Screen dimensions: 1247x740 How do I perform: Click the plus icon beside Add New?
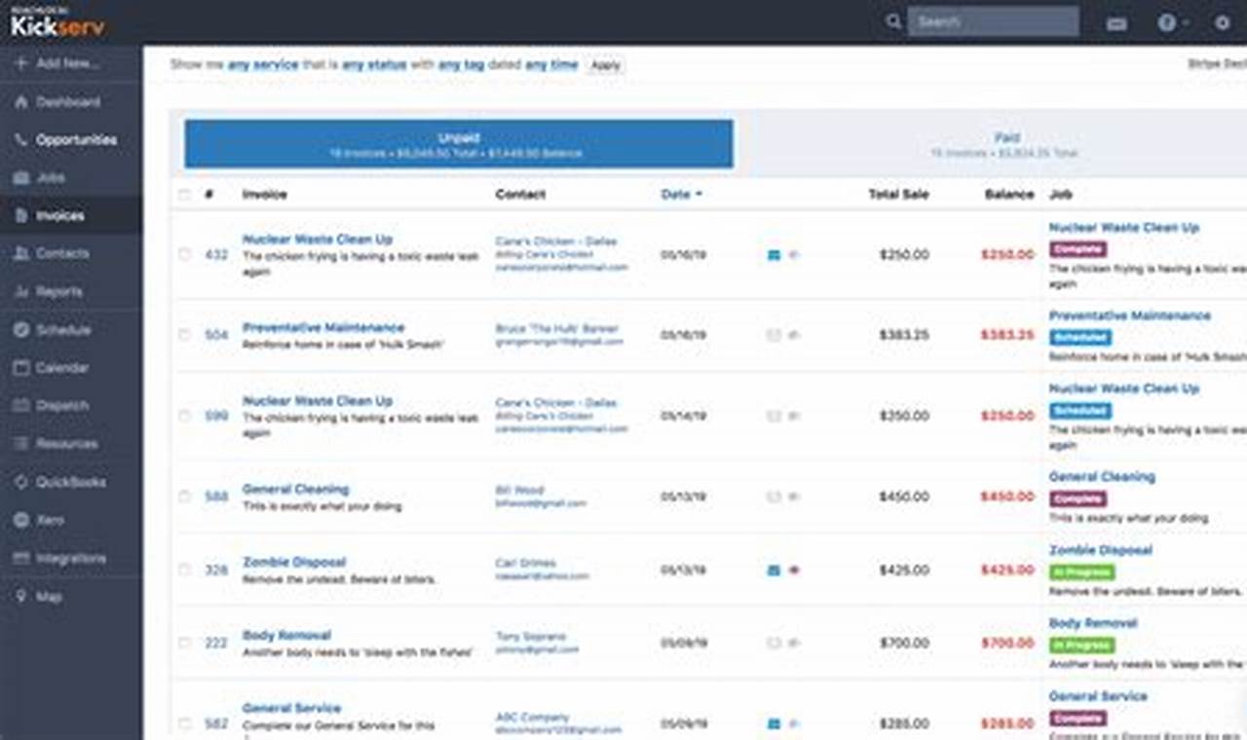point(21,63)
